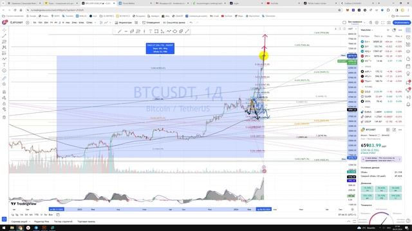Viewport: 412px width, 231px height.
Task: Open Watchlist more options menu
Action: 400,30
